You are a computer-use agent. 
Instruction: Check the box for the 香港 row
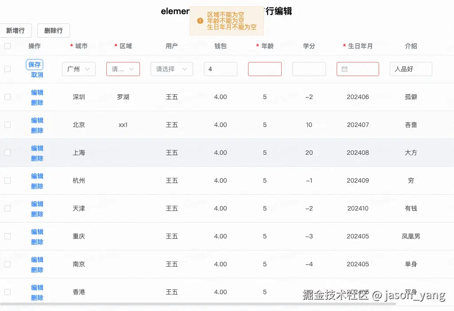pyautogui.click(x=8, y=292)
